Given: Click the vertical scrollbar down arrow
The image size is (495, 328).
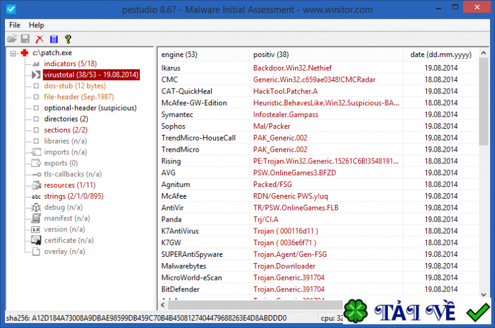Looking at the screenshot, I should pos(484,295).
